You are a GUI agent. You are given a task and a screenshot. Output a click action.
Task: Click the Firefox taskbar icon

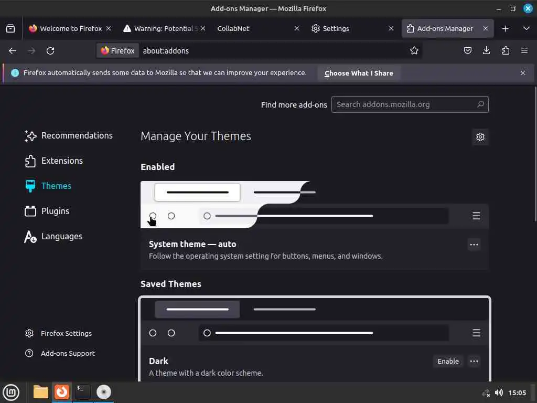coord(62,392)
